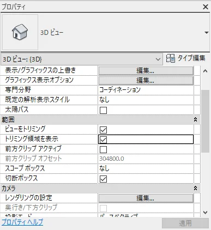The image size is (211, 230).
Task: Close the プロパティ palette
Action: (206, 7)
